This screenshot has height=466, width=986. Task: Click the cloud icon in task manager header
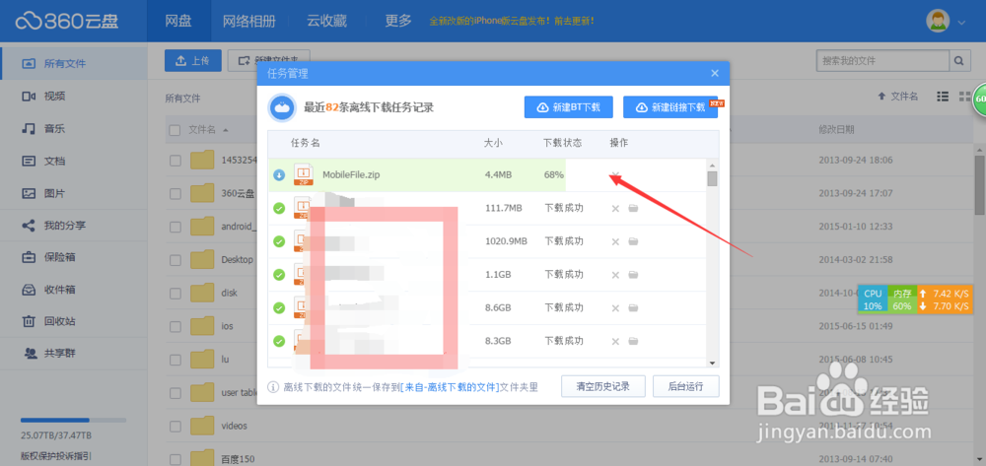click(283, 107)
